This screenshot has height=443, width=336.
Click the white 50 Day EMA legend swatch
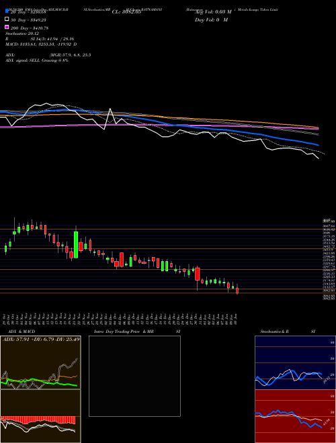pyautogui.click(x=7, y=19)
